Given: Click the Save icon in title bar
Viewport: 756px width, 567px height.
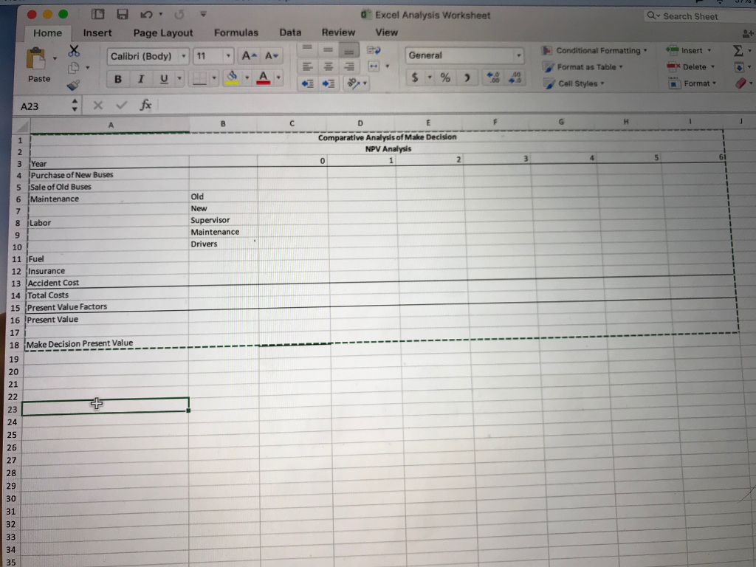Looking at the screenshot, I should [123, 15].
